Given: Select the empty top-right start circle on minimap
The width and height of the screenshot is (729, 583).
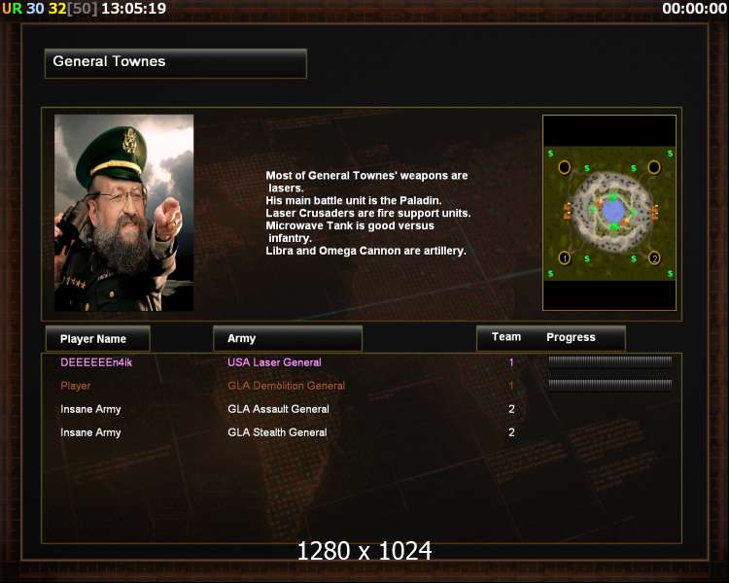Looking at the screenshot, I should (654, 167).
